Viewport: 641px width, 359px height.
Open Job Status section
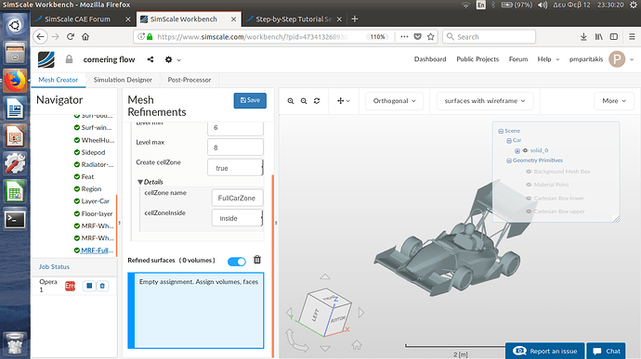pyautogui.click(x=54, y=266)
